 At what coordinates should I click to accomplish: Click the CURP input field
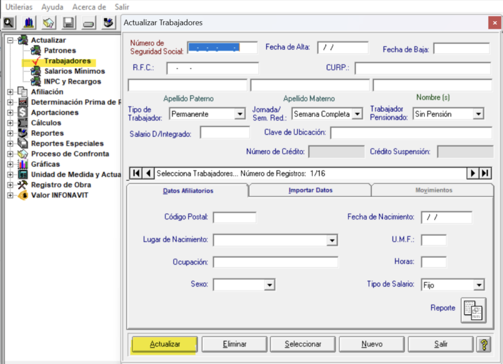[423, 68]
